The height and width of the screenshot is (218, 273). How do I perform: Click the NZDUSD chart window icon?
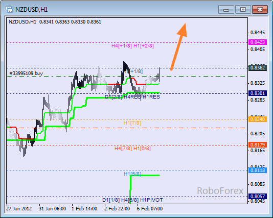(9, 9)
